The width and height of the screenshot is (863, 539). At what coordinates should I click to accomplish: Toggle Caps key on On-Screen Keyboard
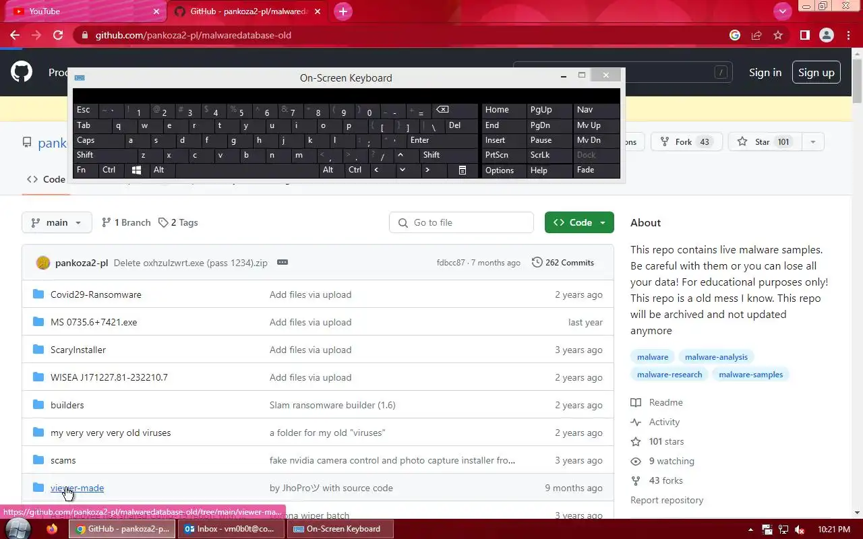point(98,140)
